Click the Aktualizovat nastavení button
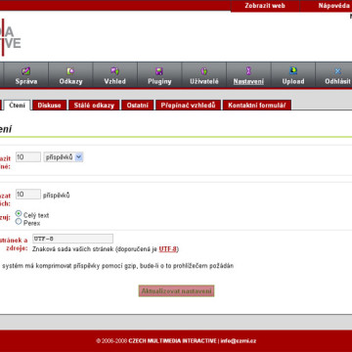This screenshot has width=352, height=352. pos(176,291)
